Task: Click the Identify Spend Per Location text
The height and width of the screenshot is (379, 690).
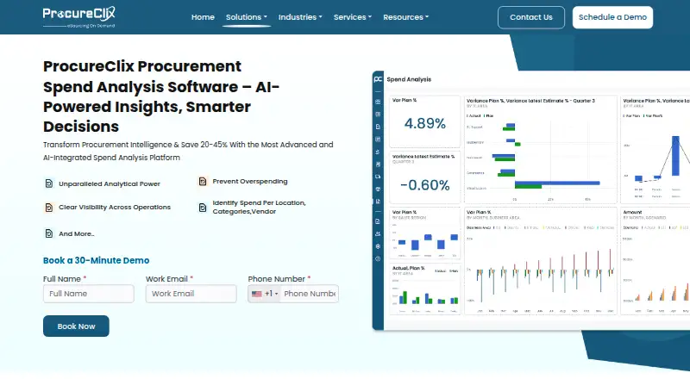Action: pyautogui.click(x=260, y=207)
